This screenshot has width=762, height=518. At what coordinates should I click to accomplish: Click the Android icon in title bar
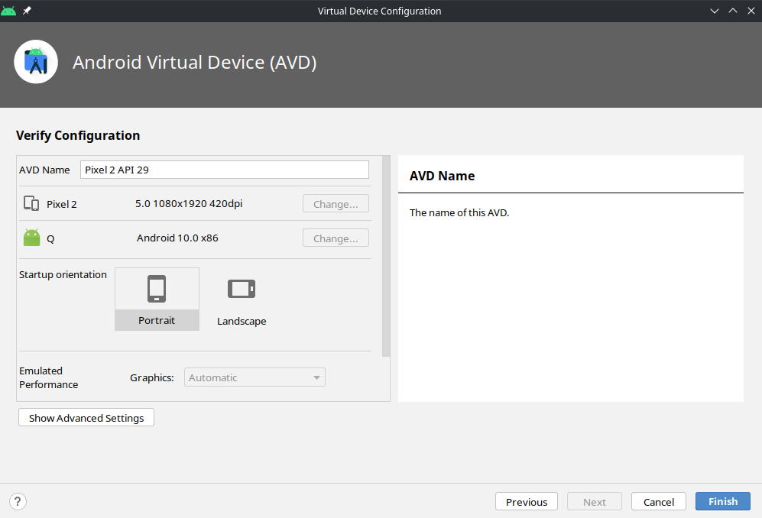click(x=9, y=11)
